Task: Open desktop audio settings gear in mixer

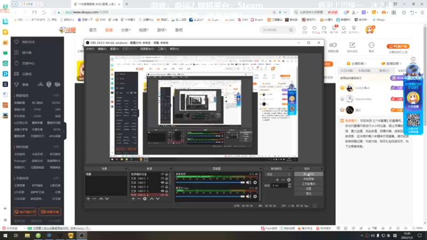Action: point(255,182)
